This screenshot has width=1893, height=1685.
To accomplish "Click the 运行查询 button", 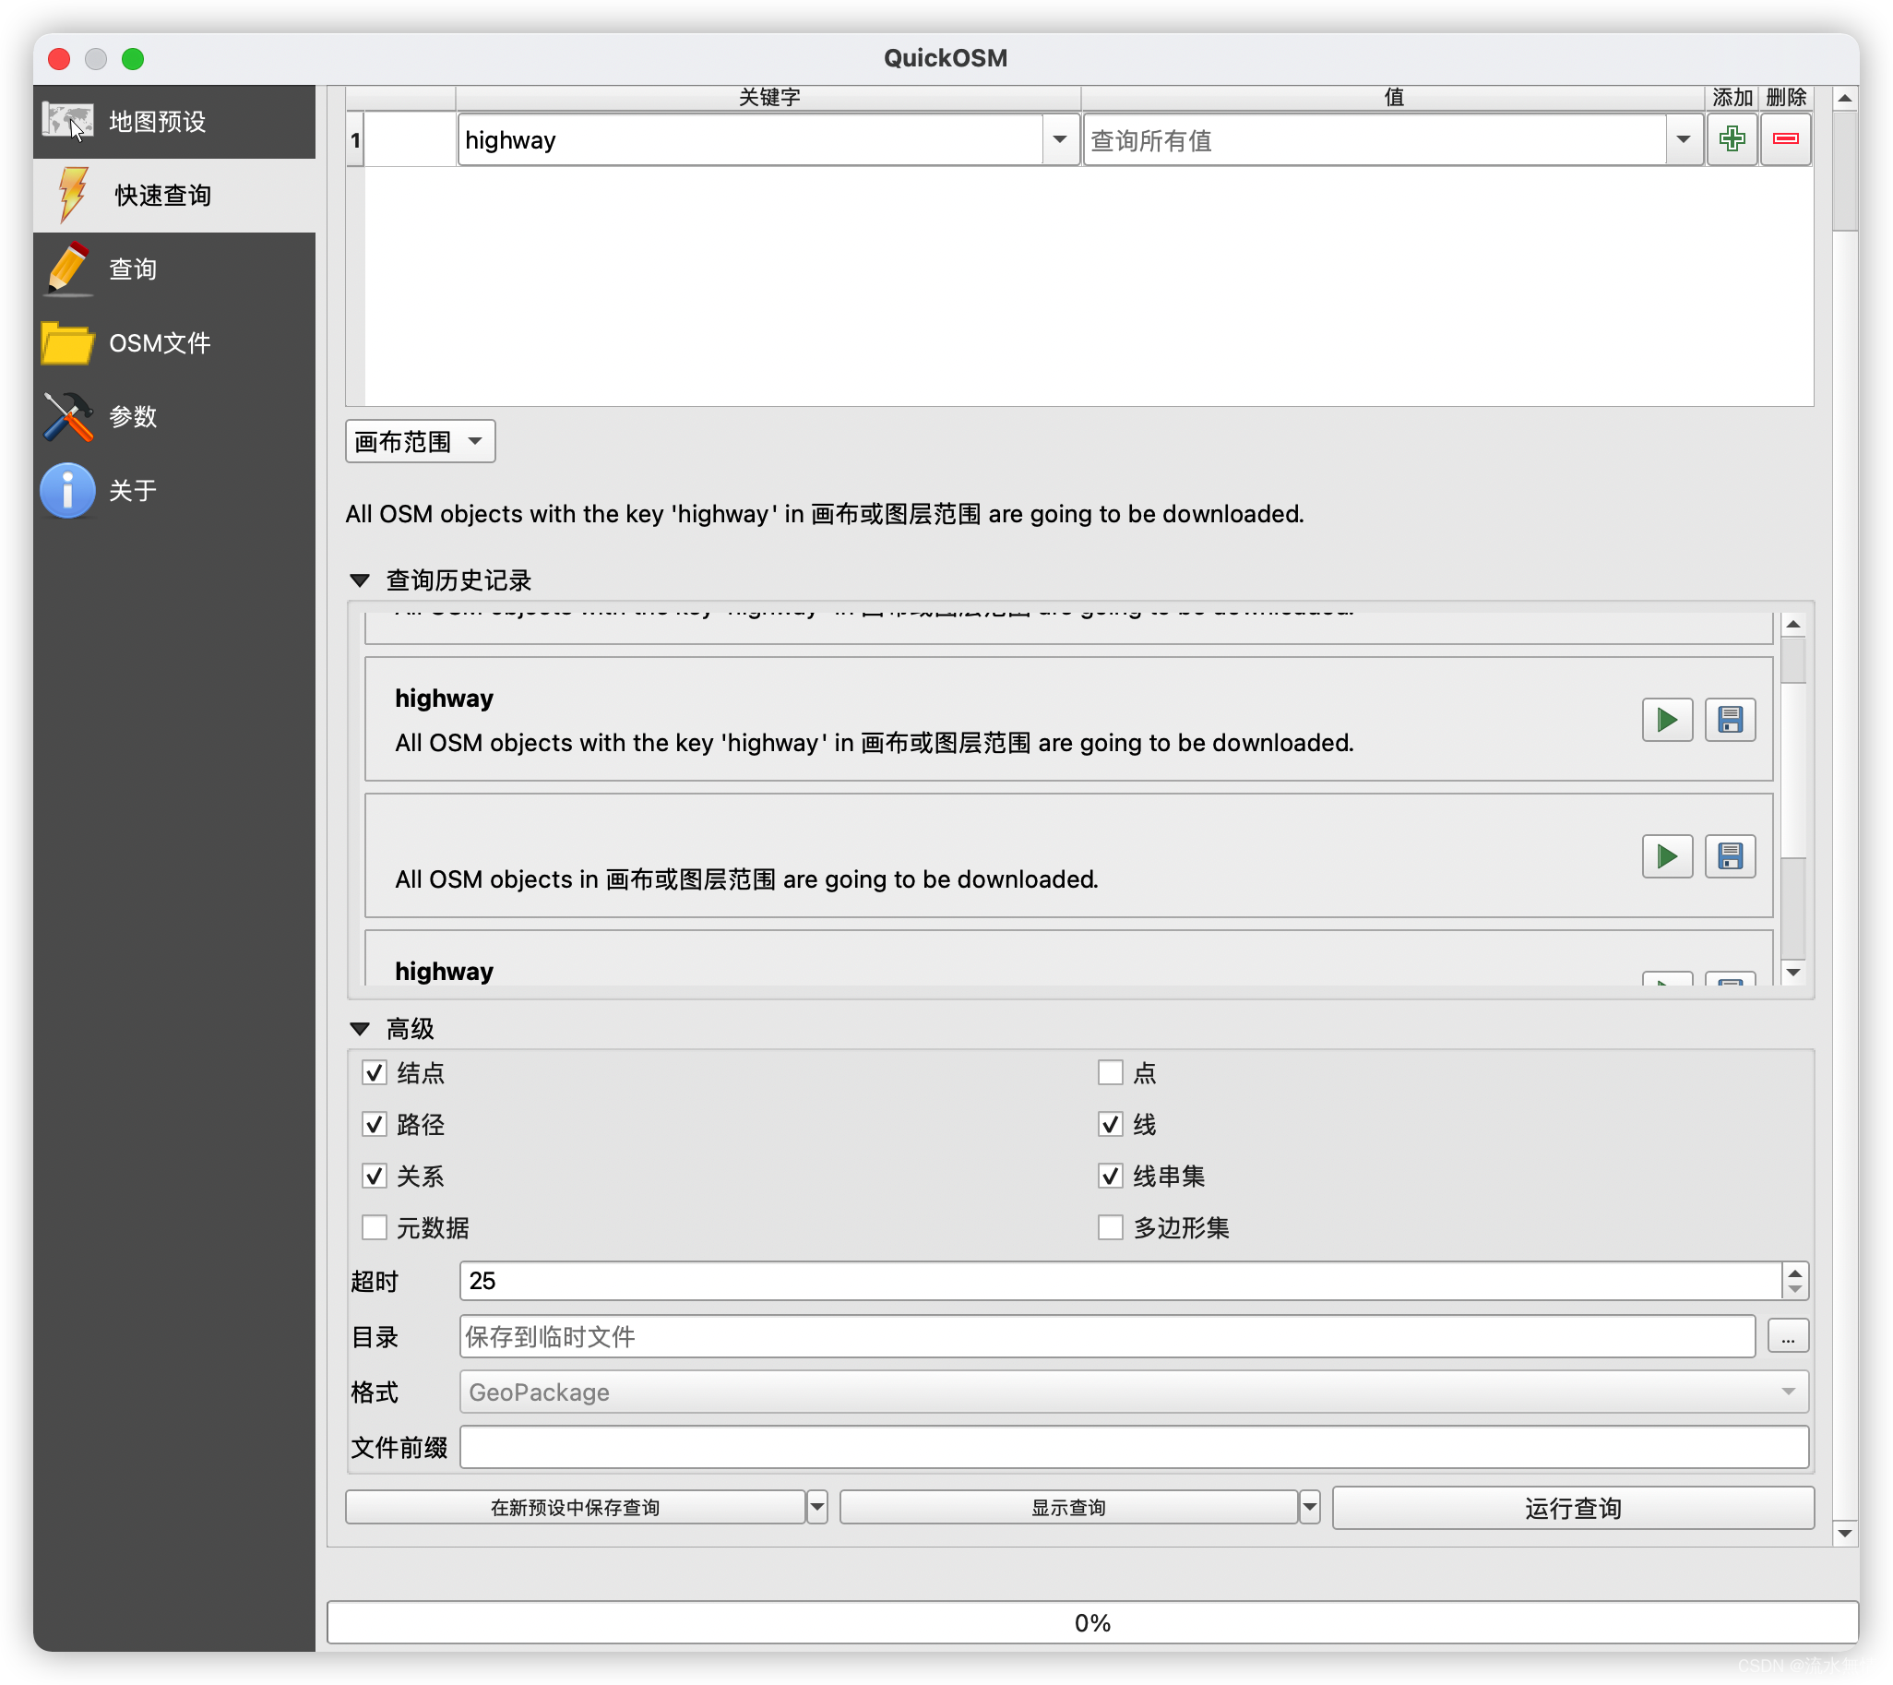I will pyautogui.click(x=1572, y=1508).
